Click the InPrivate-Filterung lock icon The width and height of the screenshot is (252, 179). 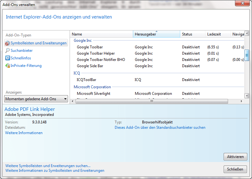point(8,66)
